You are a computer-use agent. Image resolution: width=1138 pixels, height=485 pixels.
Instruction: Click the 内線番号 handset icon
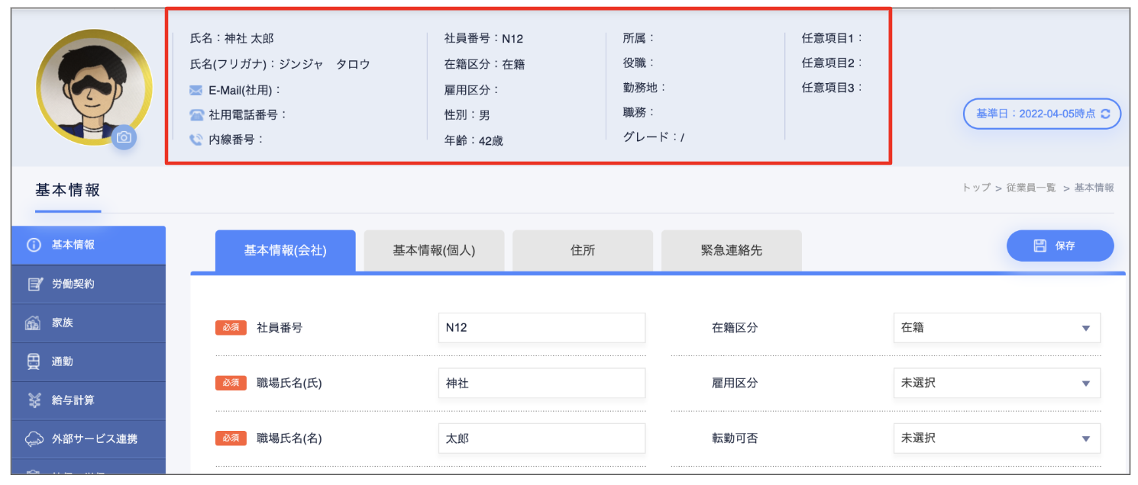coord(196,140)
